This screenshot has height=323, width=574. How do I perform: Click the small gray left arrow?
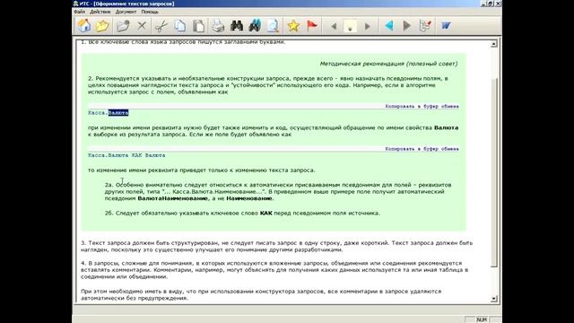[334, 26]
